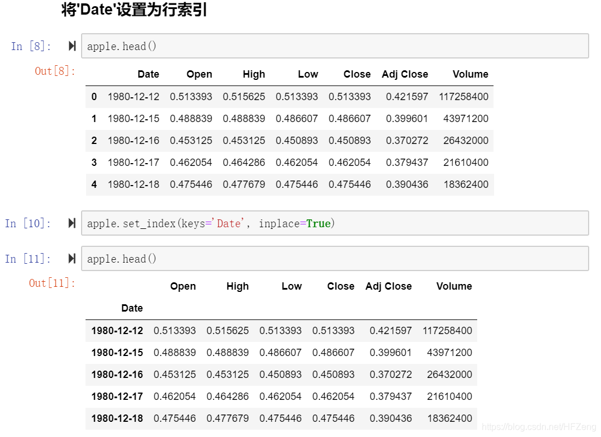Image resolution: width=601 pixels, height=437 pixels.
Task: Click row index 0 in Out[8] table
Action: pyautogui.click(x=94, y=97)
